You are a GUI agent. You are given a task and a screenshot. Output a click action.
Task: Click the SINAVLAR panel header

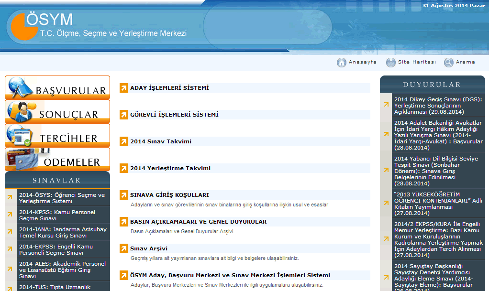click(x=57, y=180)
